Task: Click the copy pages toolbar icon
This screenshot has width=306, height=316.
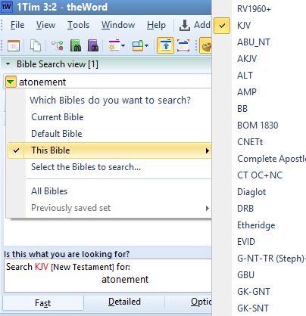Action: click(36, 45)
